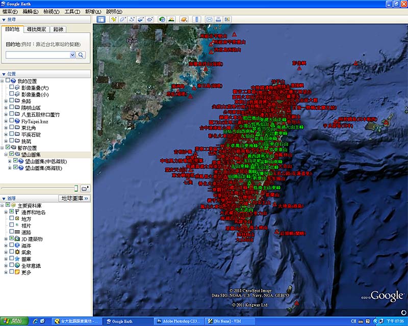The height and width of the screenshot is (326, 408).
Task: Show the ruler measuring tool
Action: (197, 19)
